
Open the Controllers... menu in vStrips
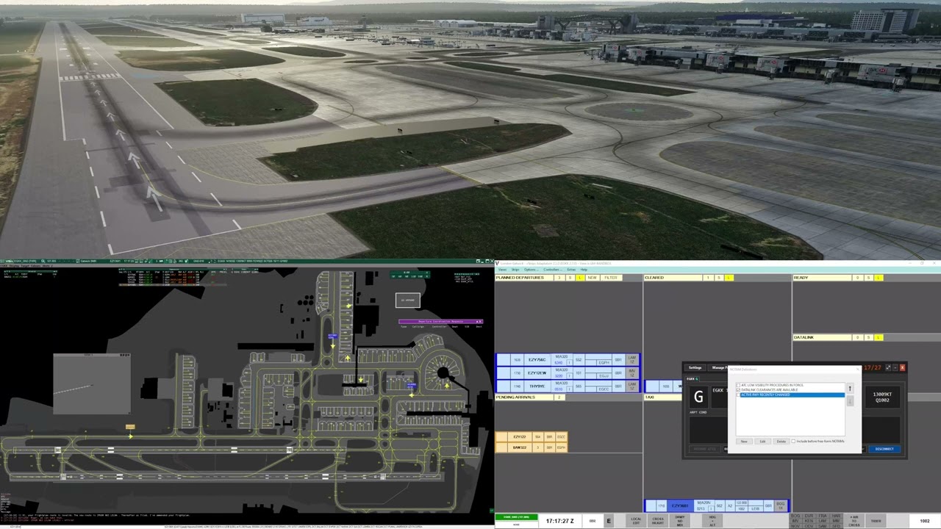552,270
